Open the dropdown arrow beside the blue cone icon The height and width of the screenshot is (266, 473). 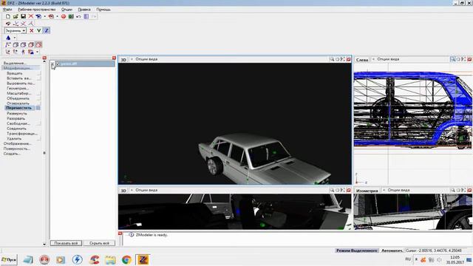click(15, 38)
